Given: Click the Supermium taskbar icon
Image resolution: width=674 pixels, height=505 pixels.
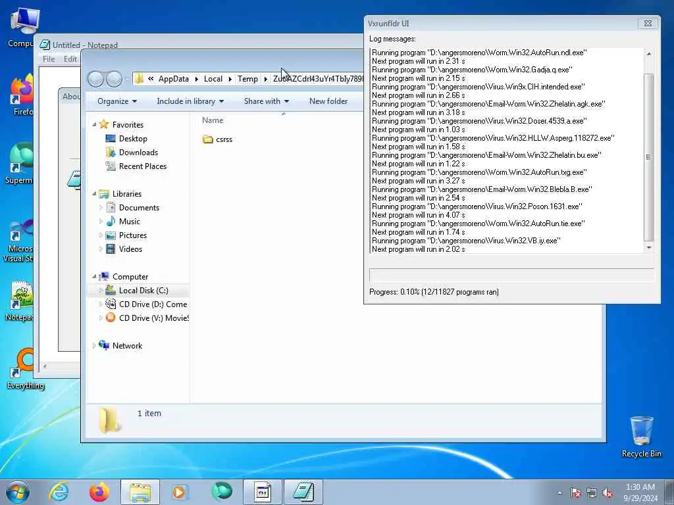Looking at the screenshot, I should pos(222,492).
